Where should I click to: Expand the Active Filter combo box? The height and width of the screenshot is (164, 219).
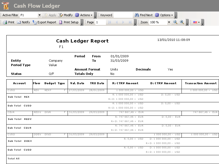39,15
